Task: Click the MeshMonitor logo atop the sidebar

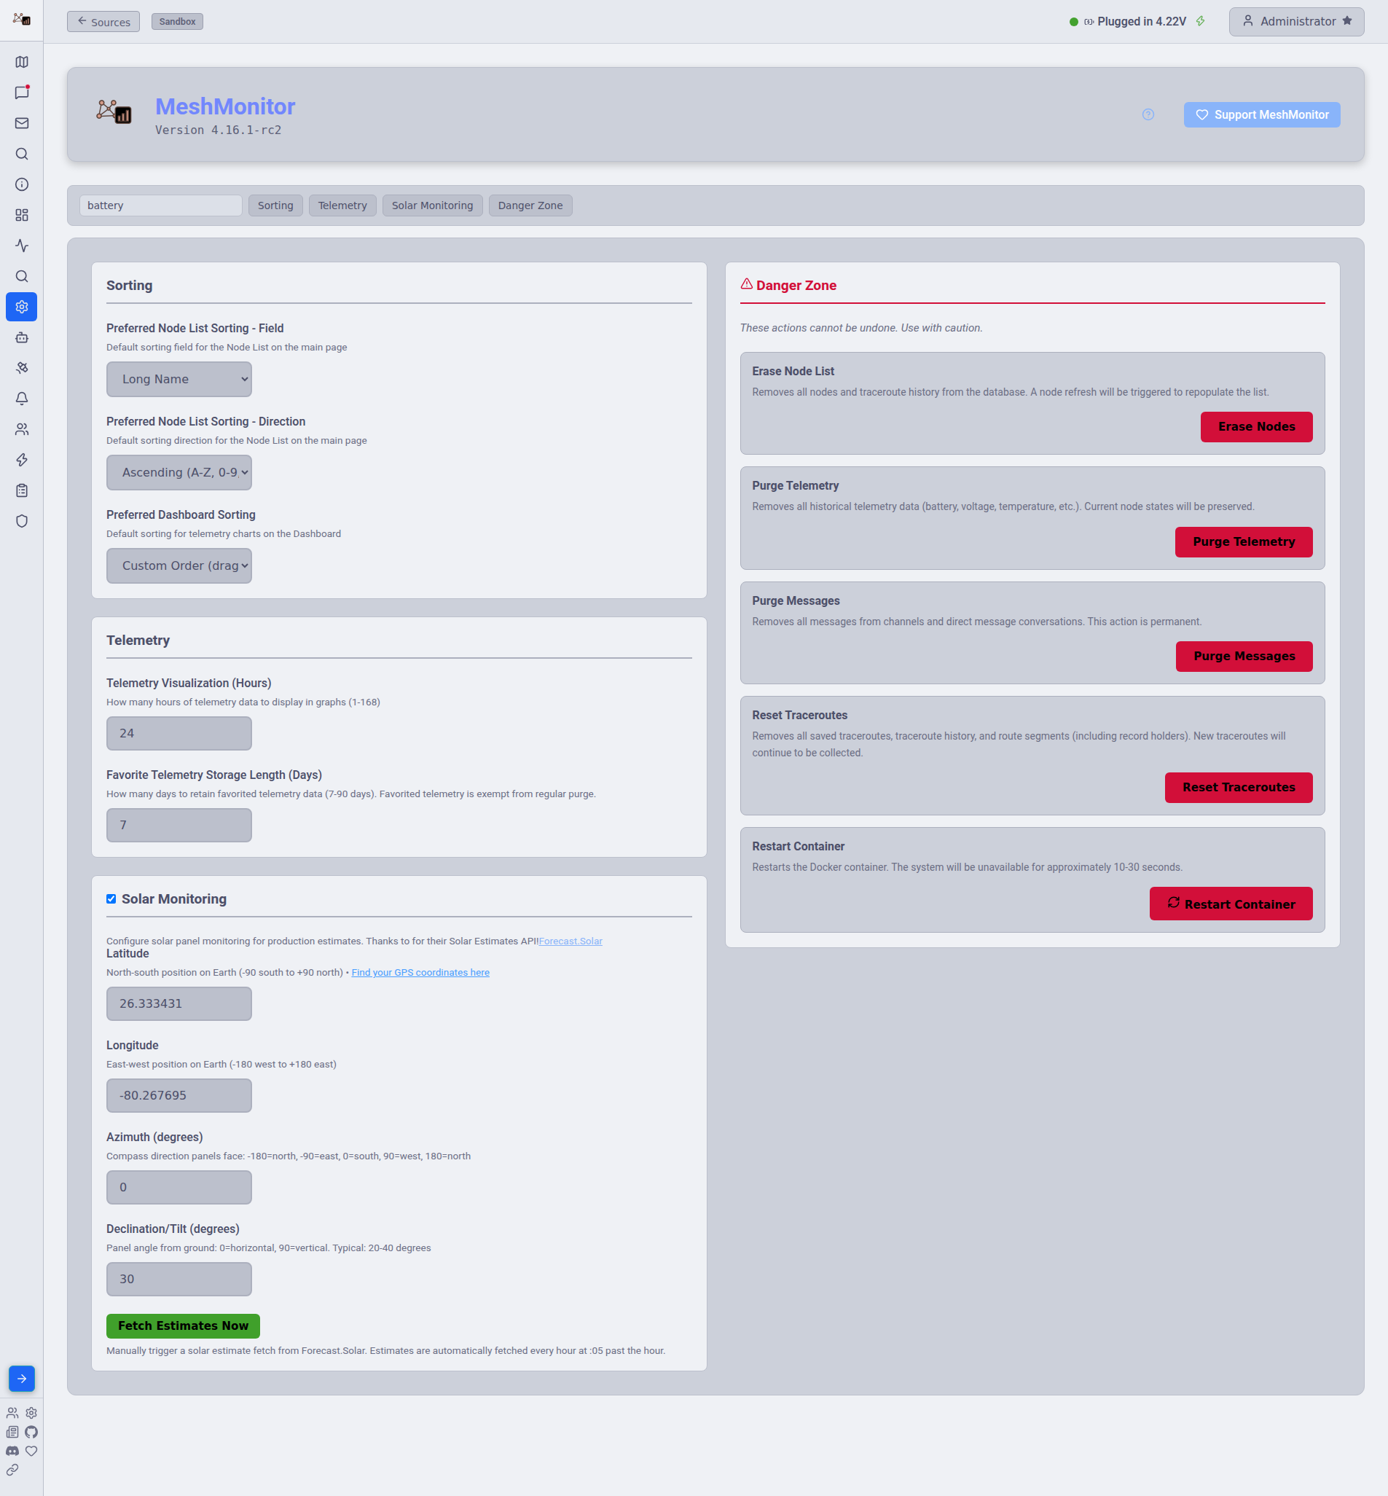Action: point(22,19)
